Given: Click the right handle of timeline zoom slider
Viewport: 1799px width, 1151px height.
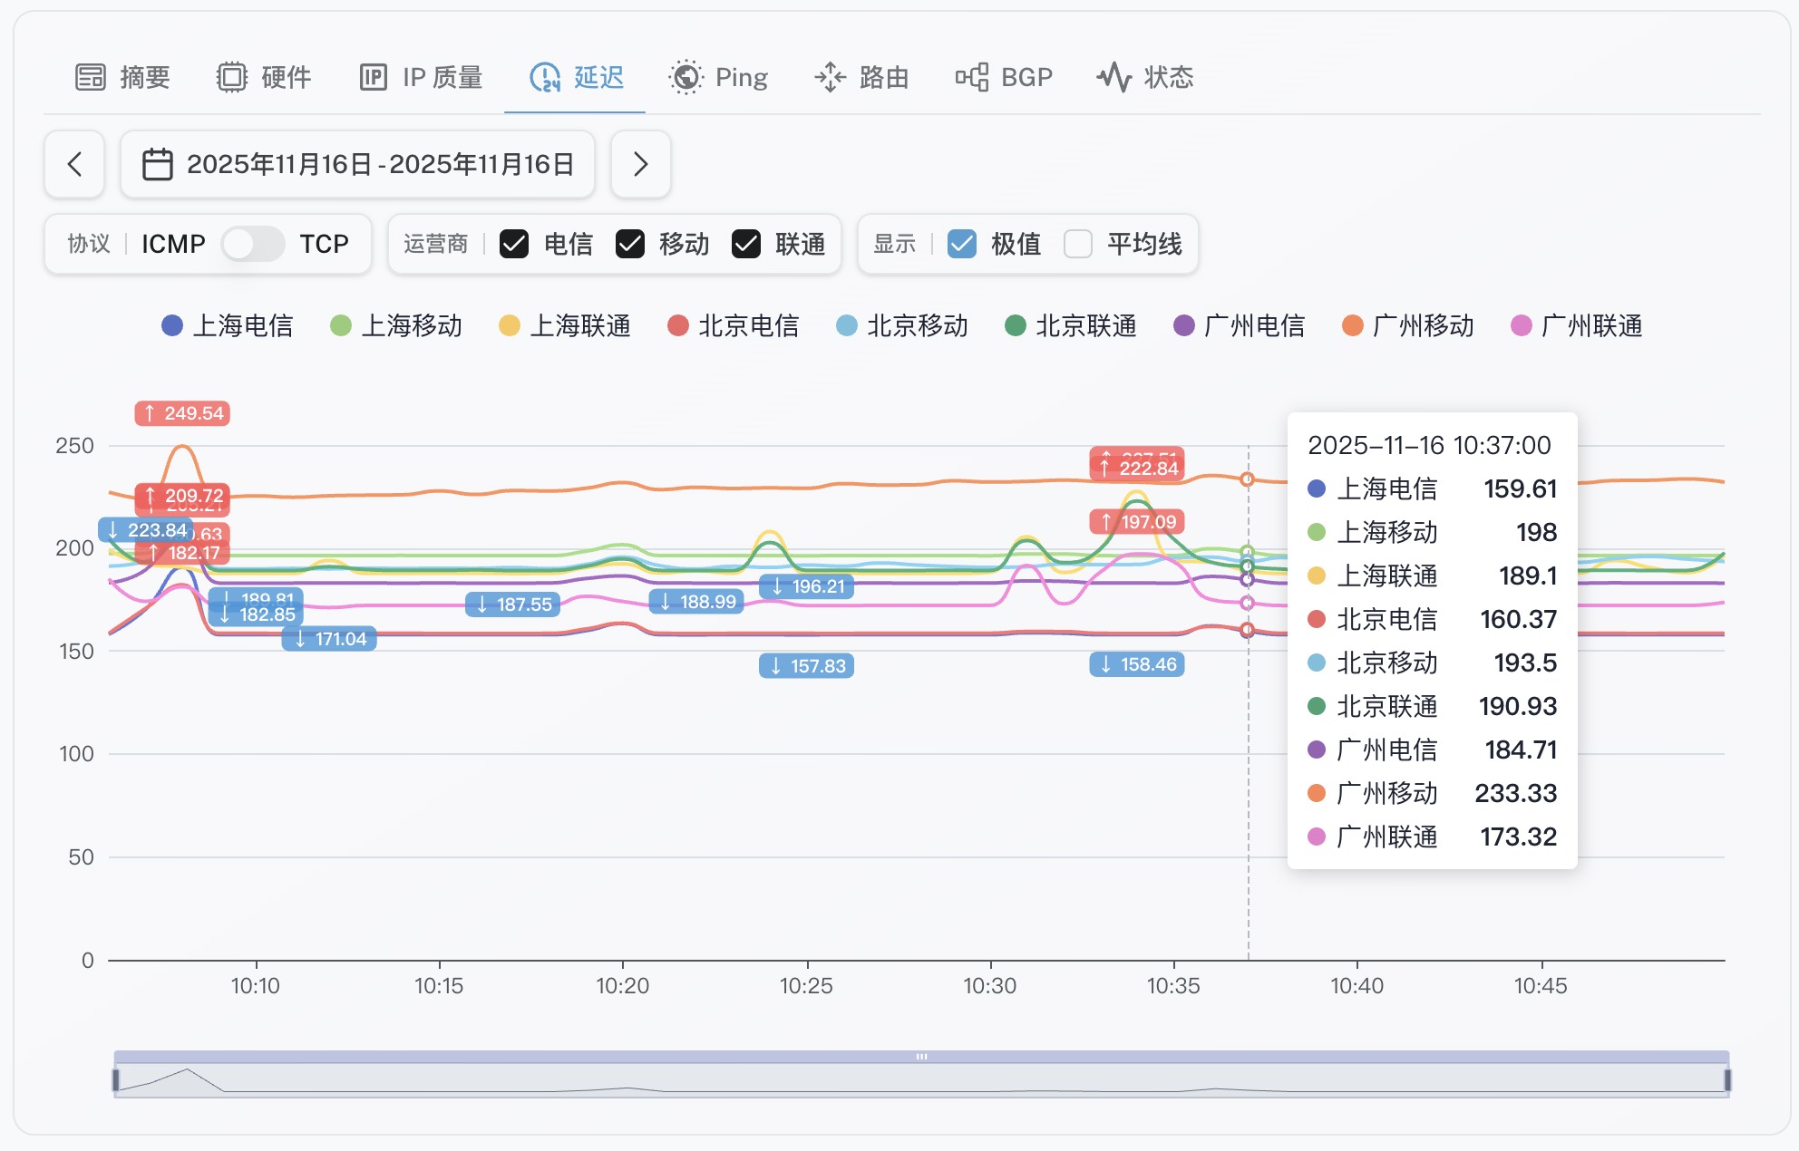Looking at the screenshot, I should [1727, 1079].
